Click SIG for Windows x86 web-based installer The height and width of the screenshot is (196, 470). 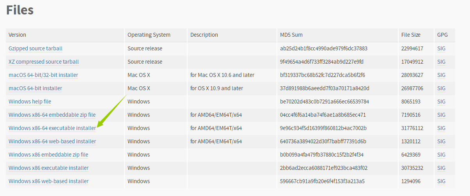pos(441,181)
